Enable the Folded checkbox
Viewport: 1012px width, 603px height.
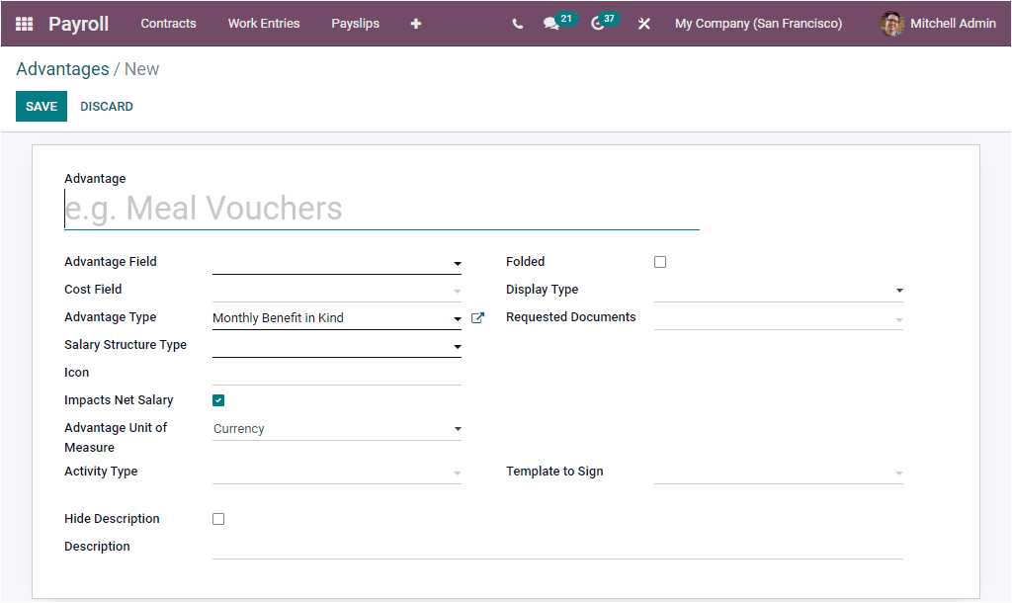pyautogui.click(x=659, y=261)
